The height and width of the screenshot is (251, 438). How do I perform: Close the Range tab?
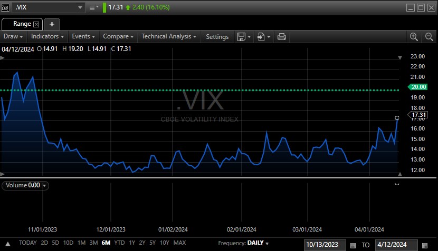[x=36, y=24]
